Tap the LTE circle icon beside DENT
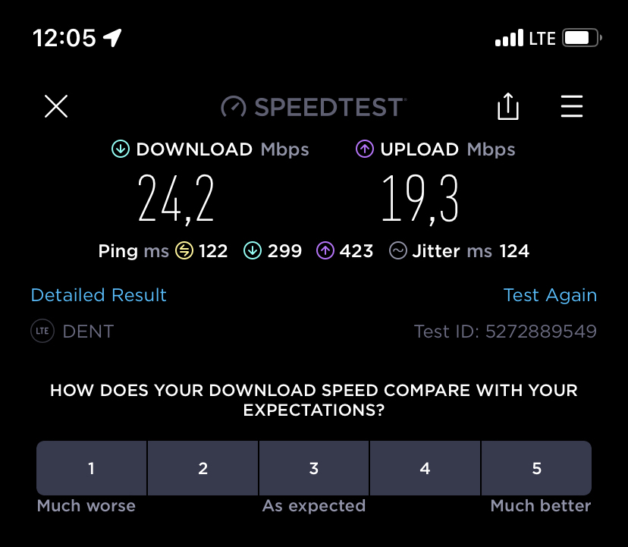This screenshot has width=628, height=547. point(42,331)
